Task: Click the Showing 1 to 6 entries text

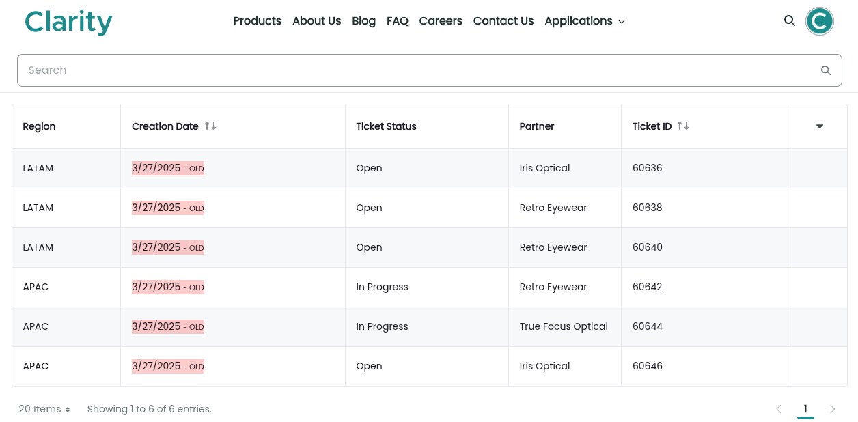Action: 150,409
